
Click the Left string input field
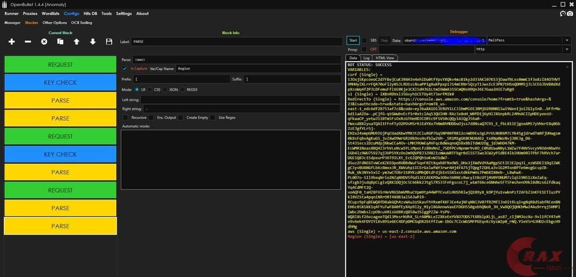pyautogui.click(x=241, y=99)
